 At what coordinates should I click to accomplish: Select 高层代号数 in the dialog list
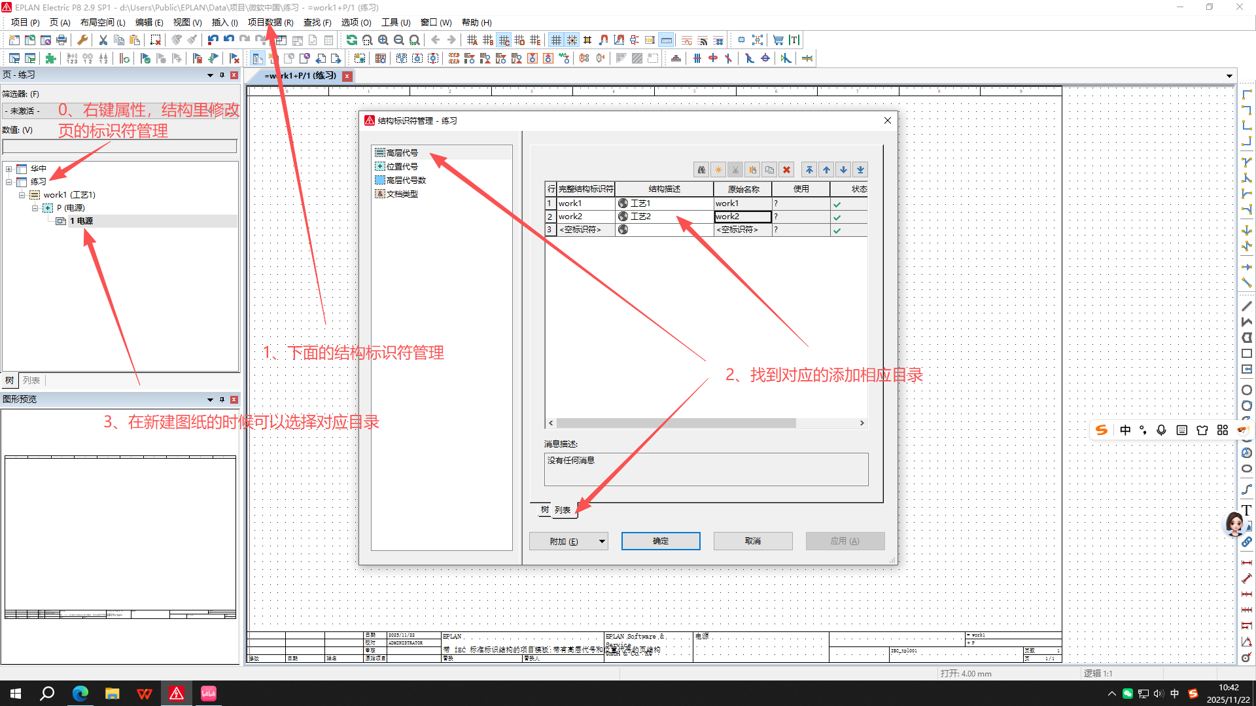[406, 181]
